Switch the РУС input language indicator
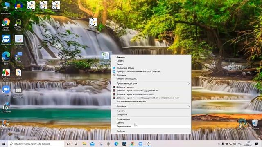The image size is (262, 147). click(239, 144)
